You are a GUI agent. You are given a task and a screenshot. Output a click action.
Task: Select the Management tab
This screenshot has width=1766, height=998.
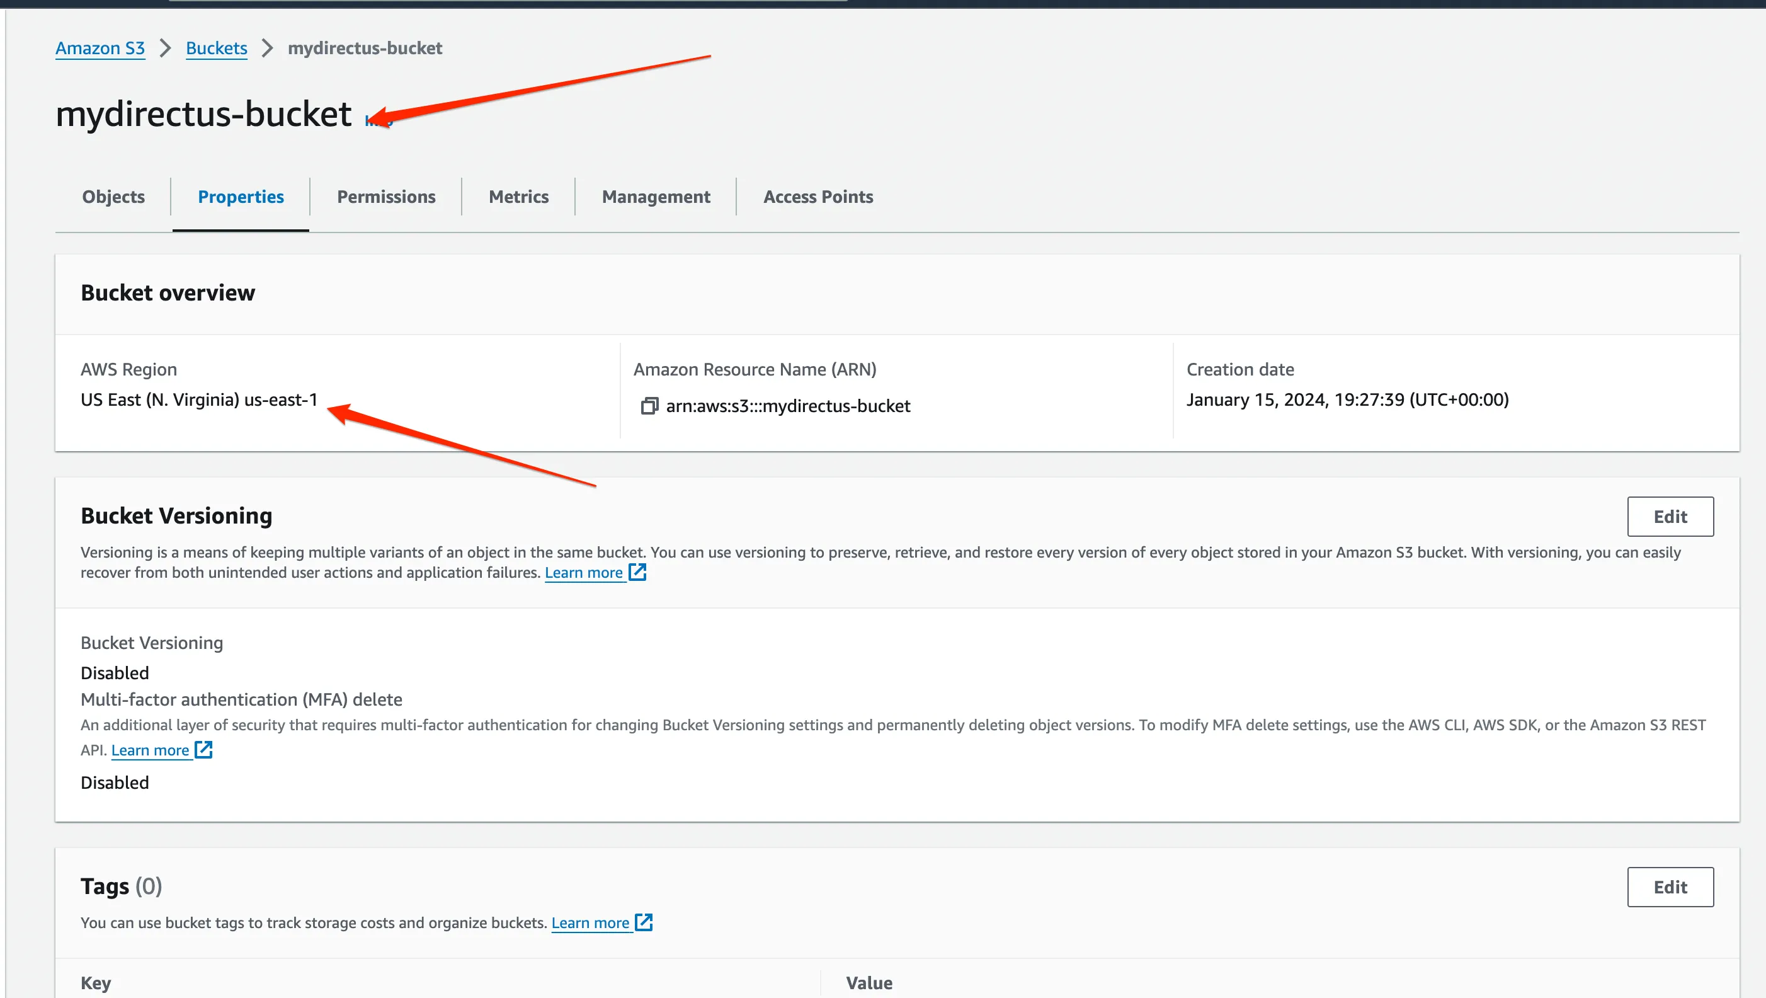tap(656, 196)
